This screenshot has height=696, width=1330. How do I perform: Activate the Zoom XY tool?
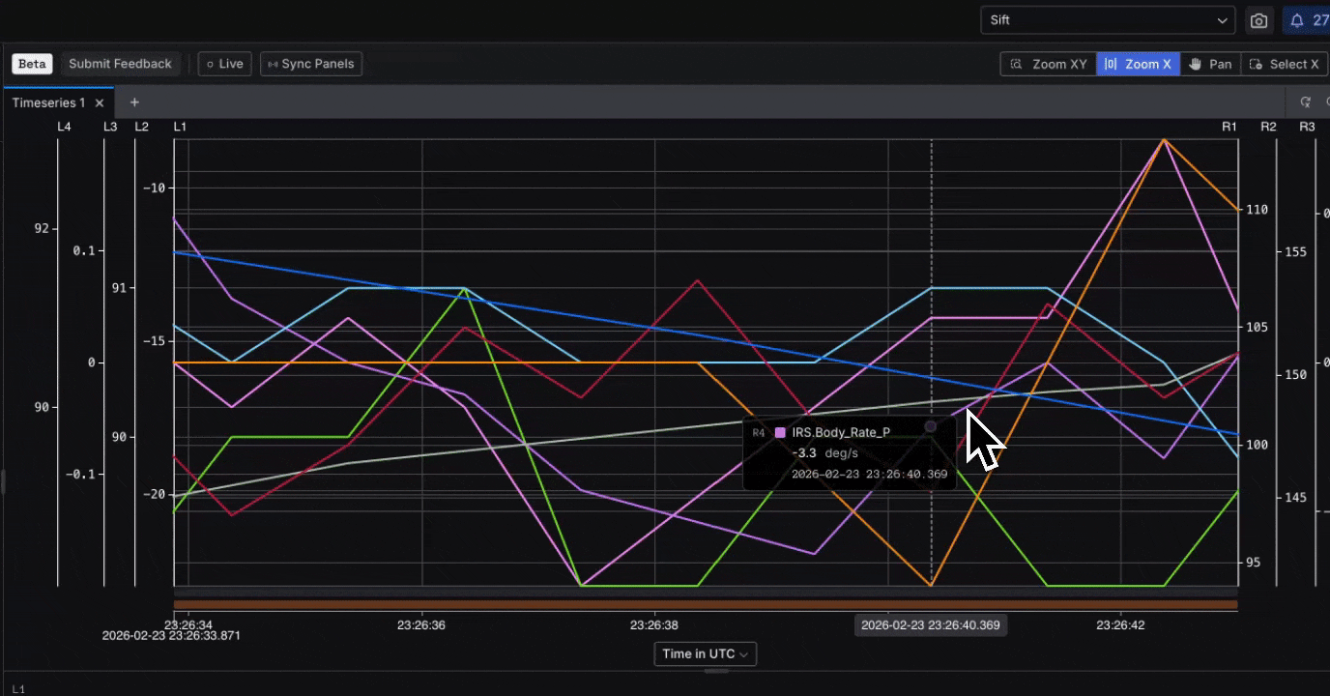1048,64
